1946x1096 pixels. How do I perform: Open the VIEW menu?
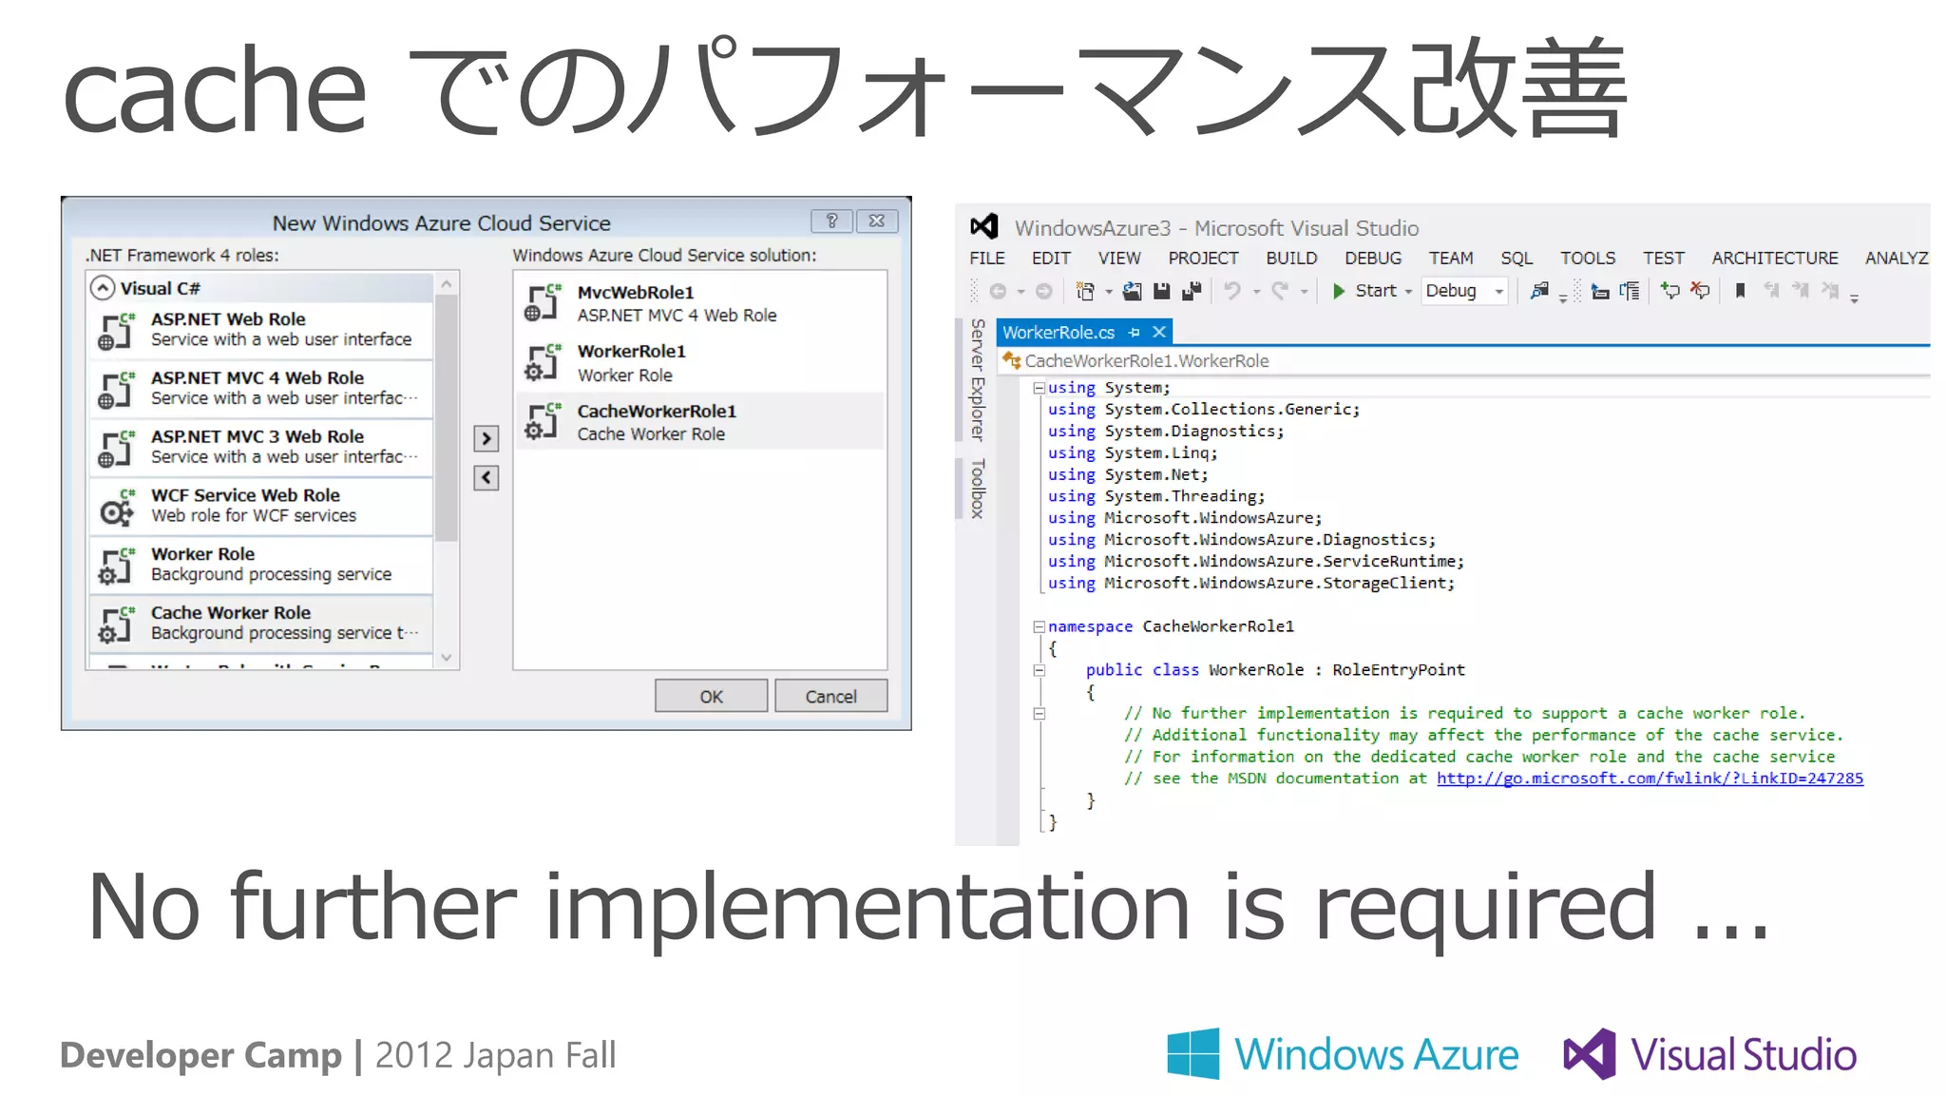tap(1119, 259)
